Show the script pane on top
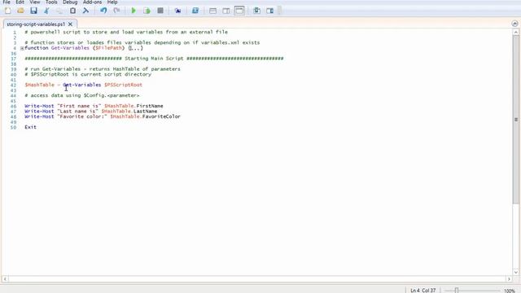The height and width of the screenshot is (293, 521). click(x=213, y=11)
